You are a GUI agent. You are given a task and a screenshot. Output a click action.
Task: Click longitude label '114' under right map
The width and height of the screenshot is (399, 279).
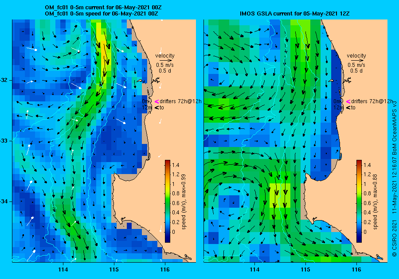(x=254, y=270)
